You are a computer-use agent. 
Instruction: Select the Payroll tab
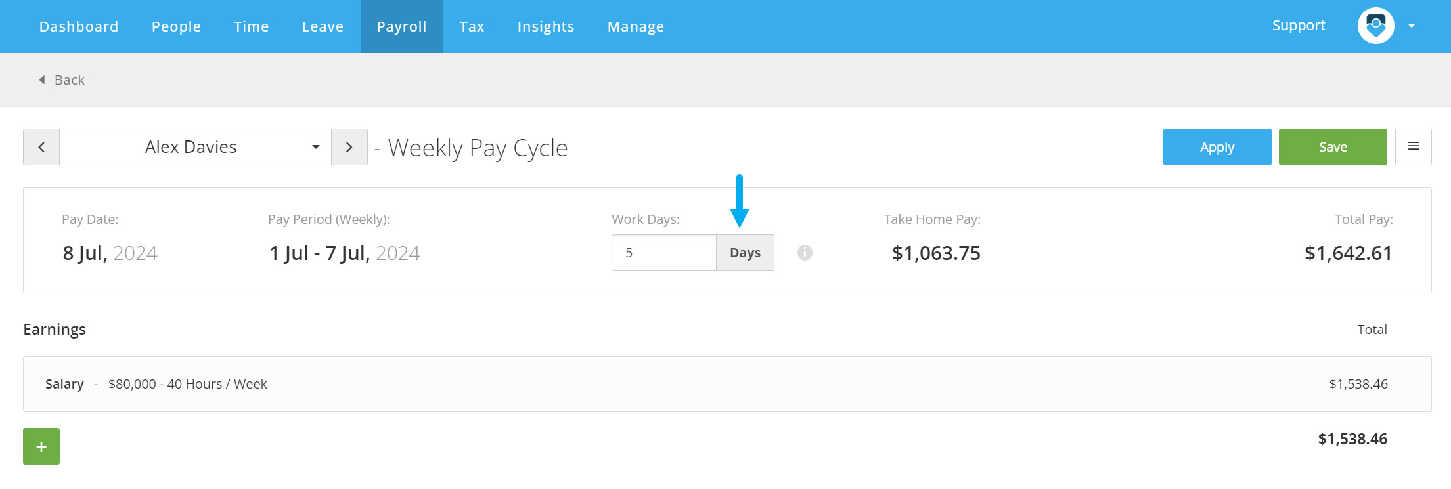pyautogui.click(x=401, y=26)
